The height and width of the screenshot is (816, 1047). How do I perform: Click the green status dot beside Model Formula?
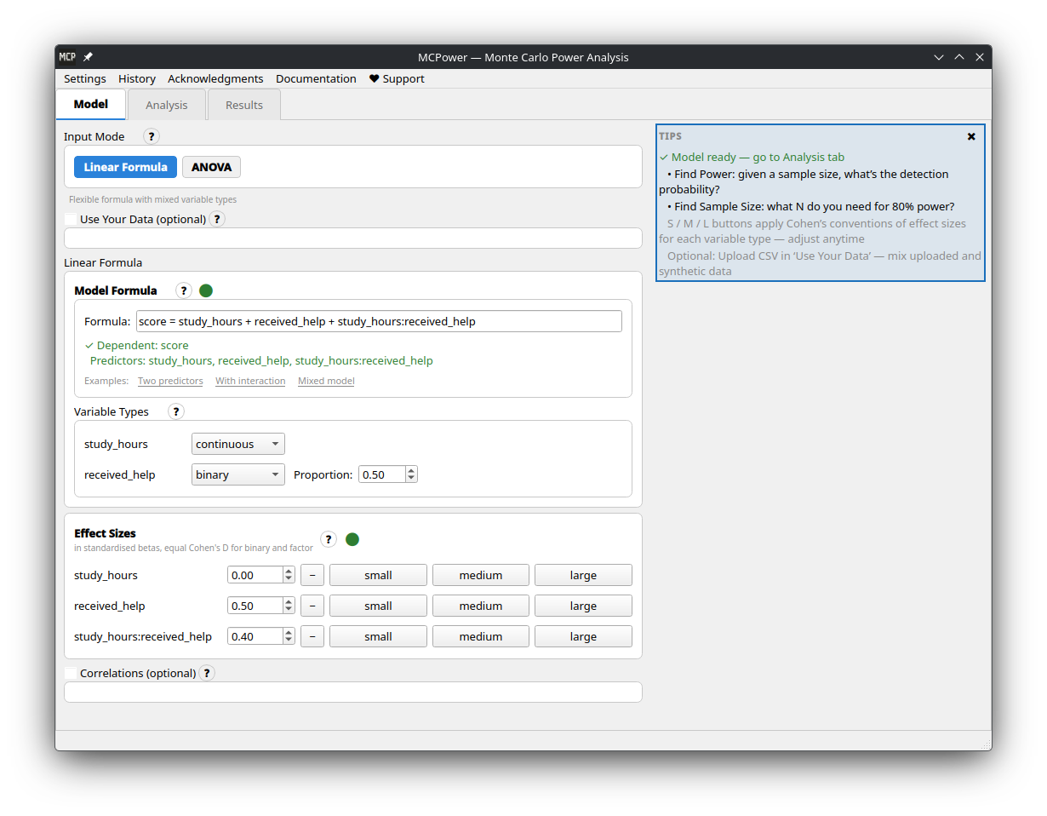[x=206, y=290]
